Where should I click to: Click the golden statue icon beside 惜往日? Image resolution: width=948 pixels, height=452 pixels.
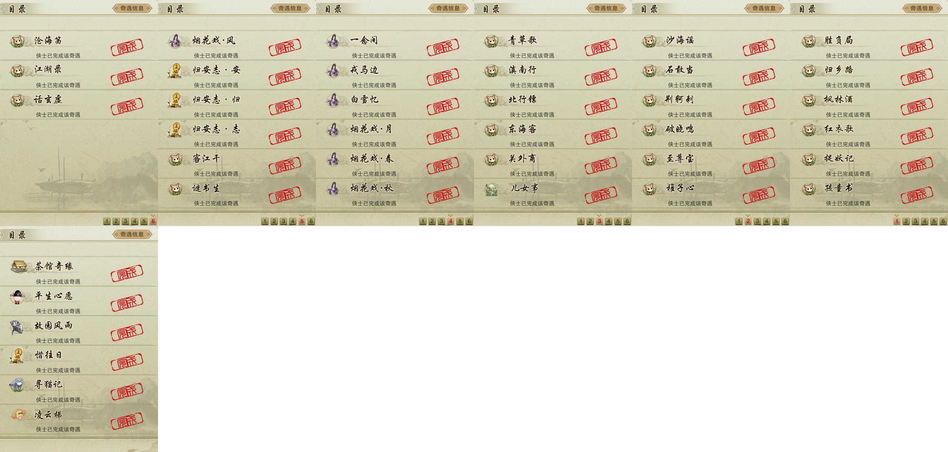point(17,355)
